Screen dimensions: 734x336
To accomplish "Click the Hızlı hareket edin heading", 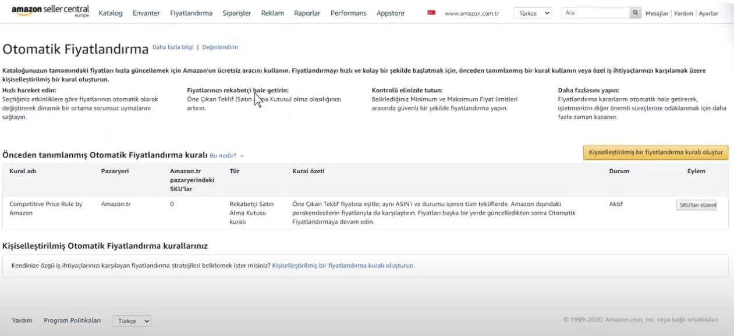I will (29, 91).
